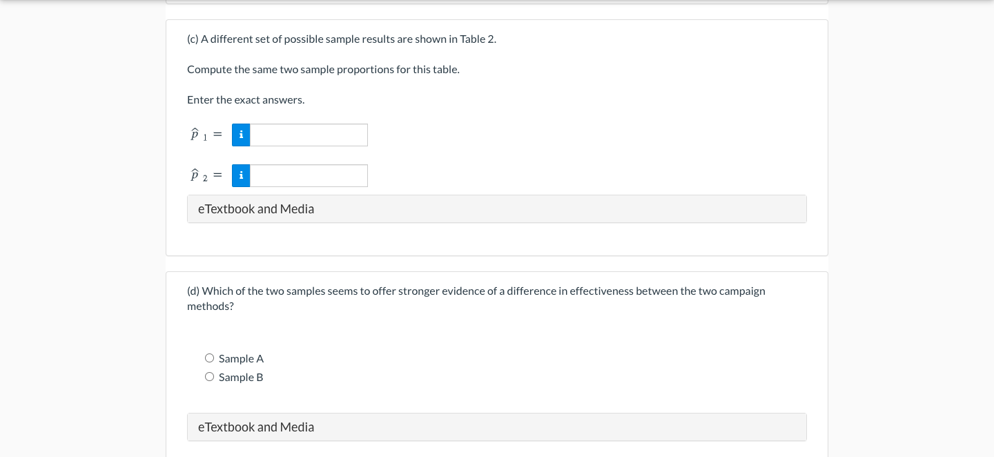Select the Sample A radio button
The width and height of the screenshot is (994, 457).
(x=209, y=358)
